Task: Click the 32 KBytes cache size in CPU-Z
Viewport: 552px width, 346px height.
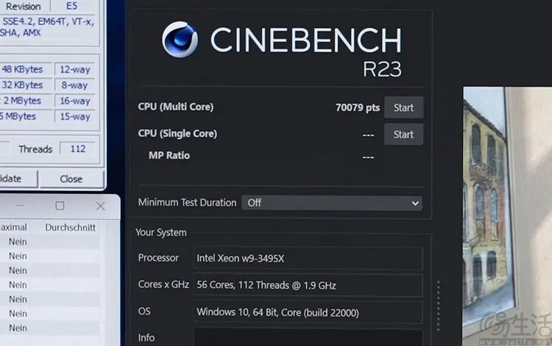Action: point(22,85)
